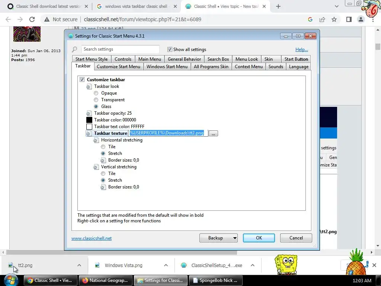Image resolution: width=381 pixels, height=286 pixels.
Task: Open General Behavior tab
Action: (x=185, y=59)
